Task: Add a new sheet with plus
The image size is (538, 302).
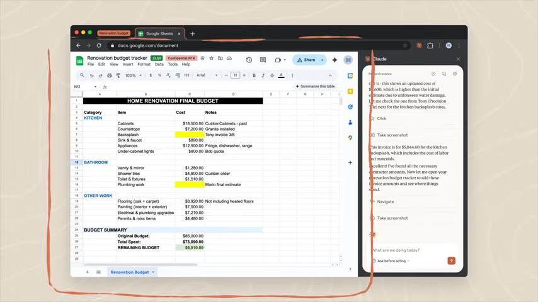Action: coord(87,272)
